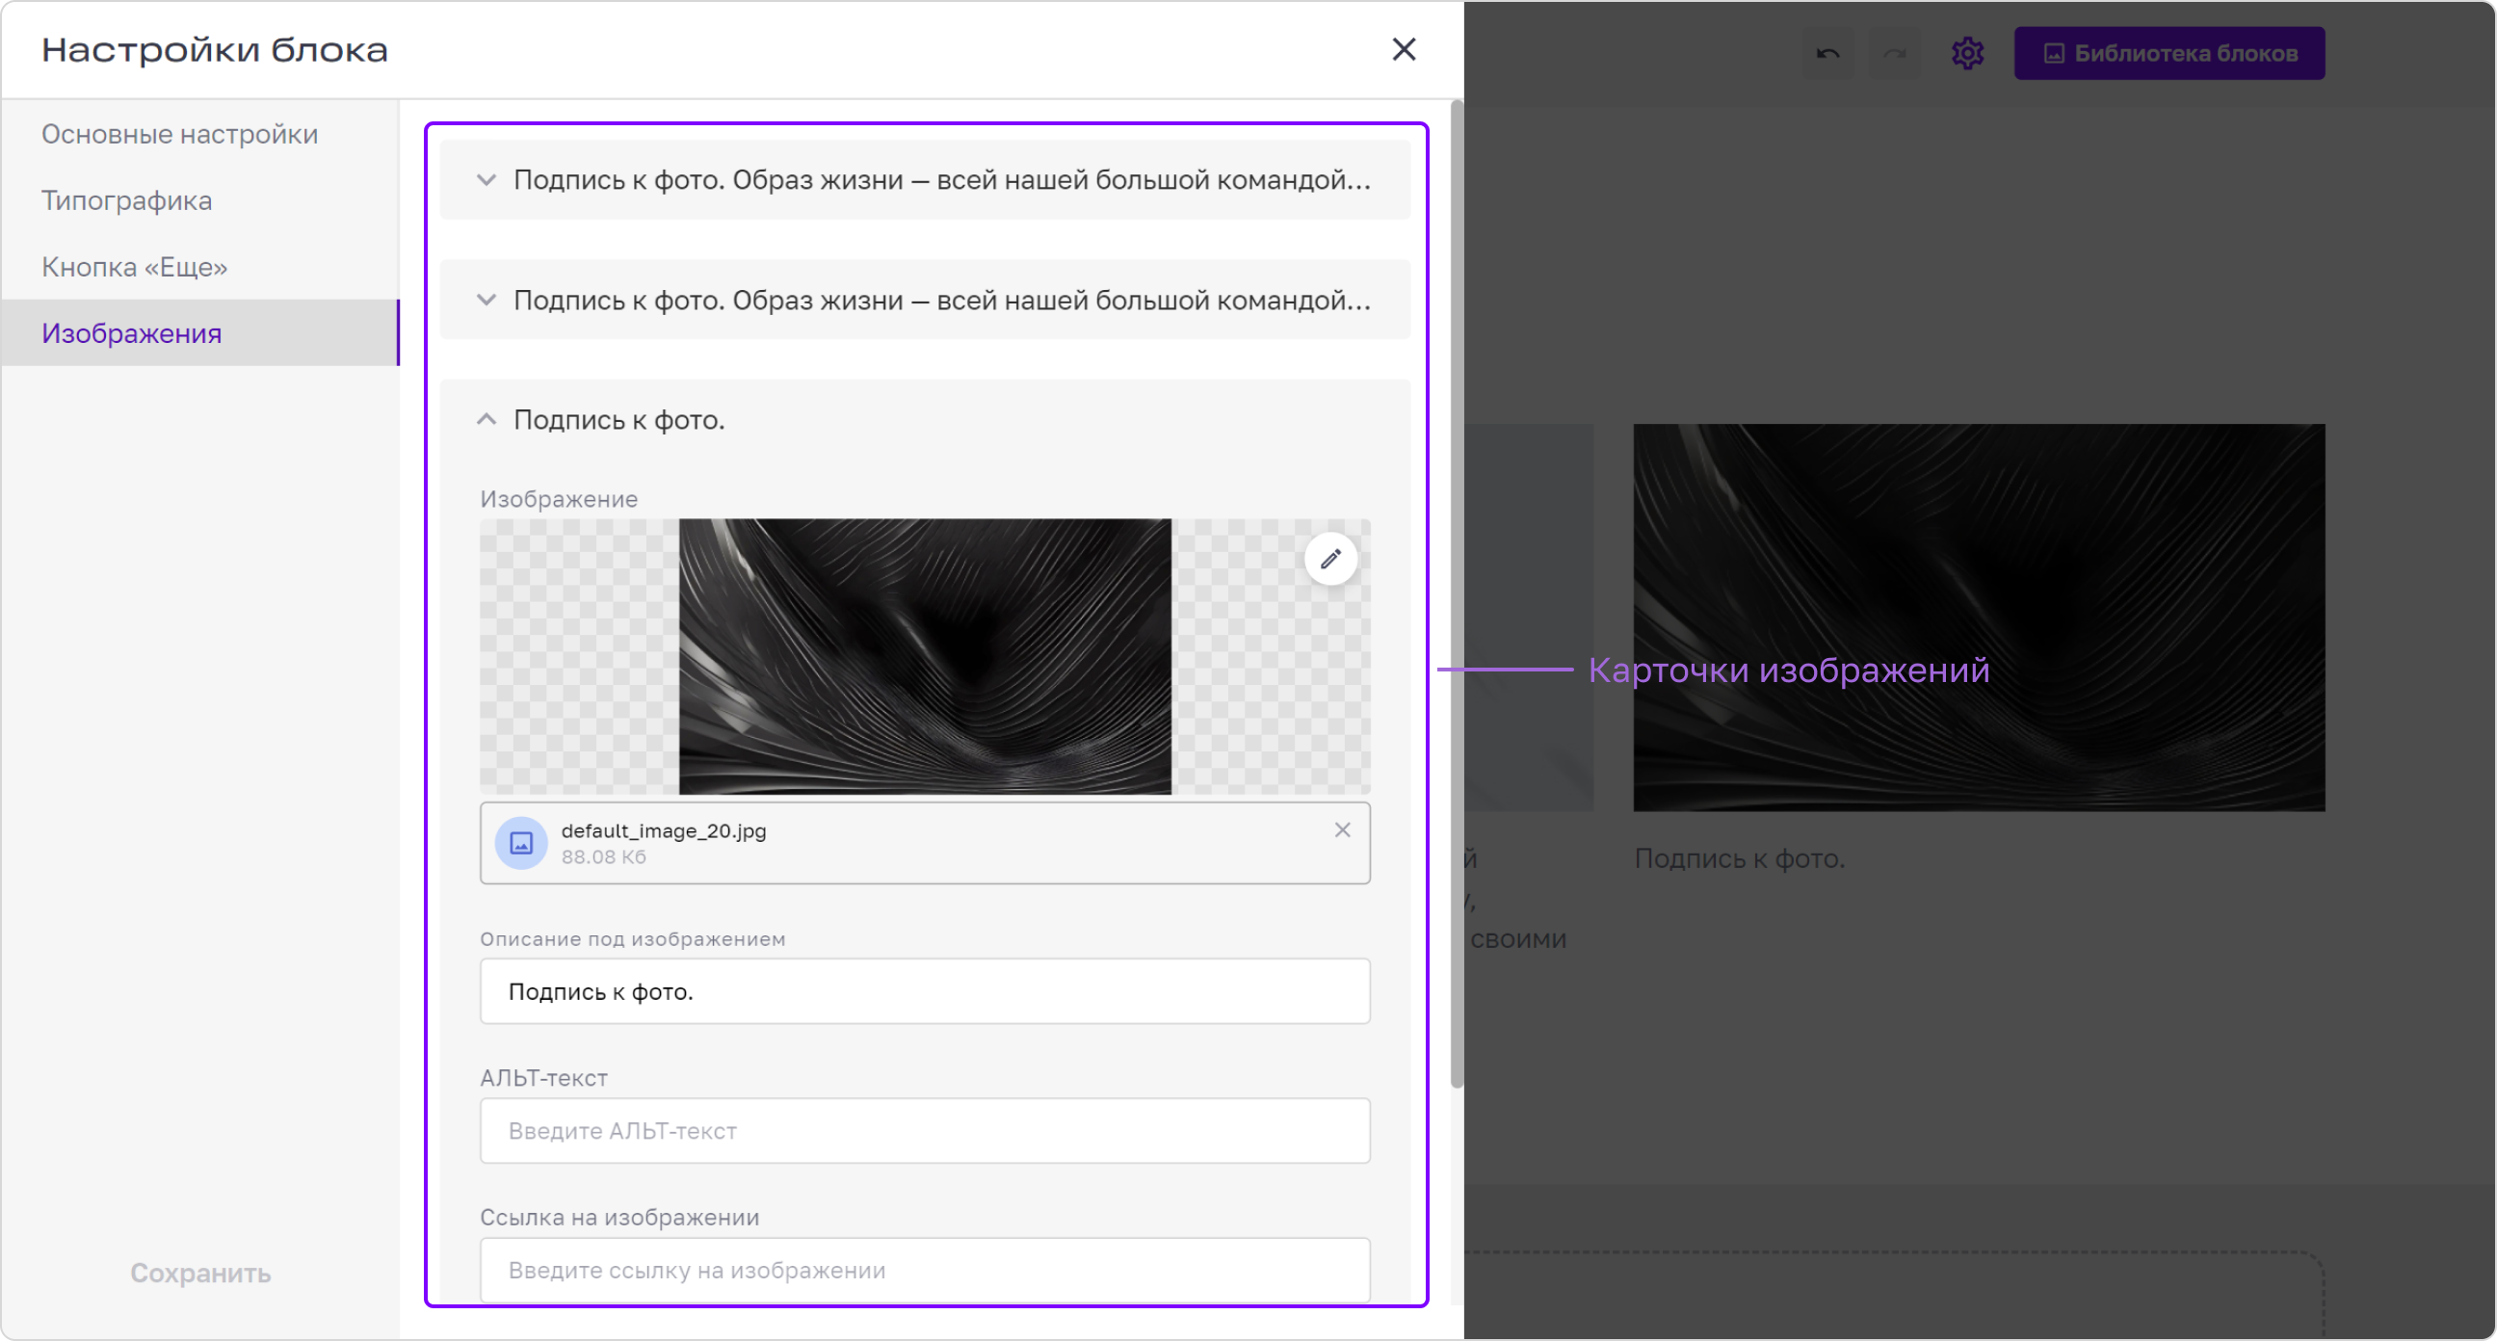Close the block settings dialog
The height and width of the screenshot is (1341, 2497).
(x=1404, y=49)
